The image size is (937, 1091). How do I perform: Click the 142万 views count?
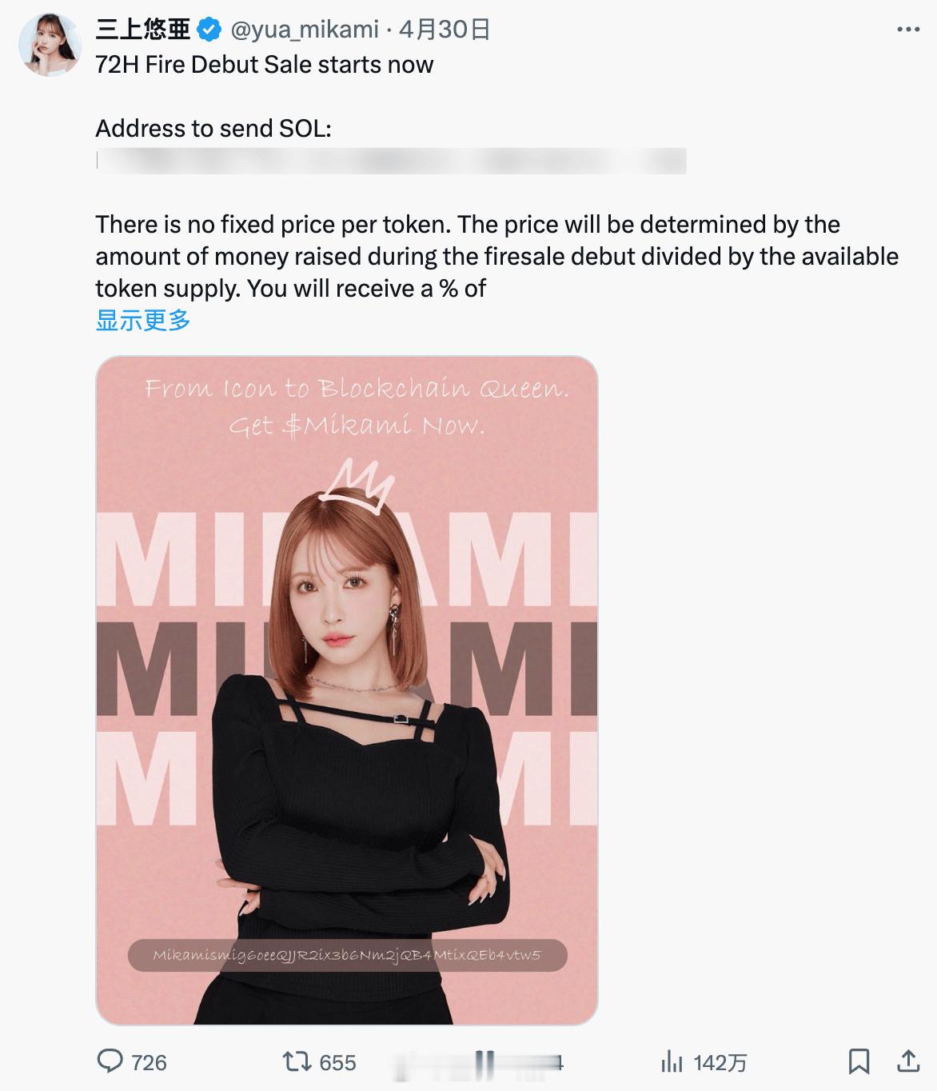720,1062
